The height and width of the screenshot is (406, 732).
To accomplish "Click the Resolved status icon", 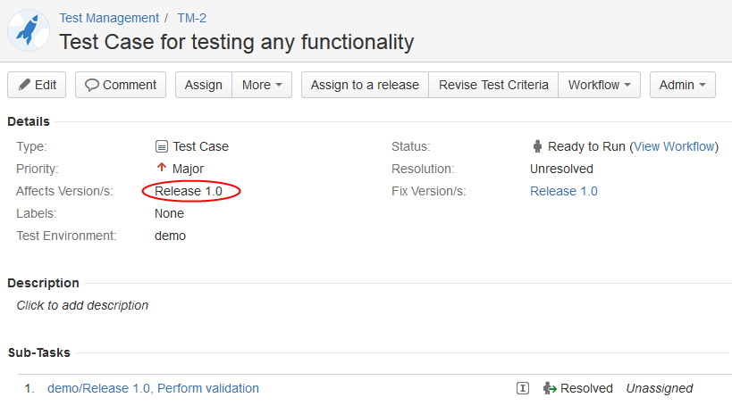I will click(x=550, y=388).
